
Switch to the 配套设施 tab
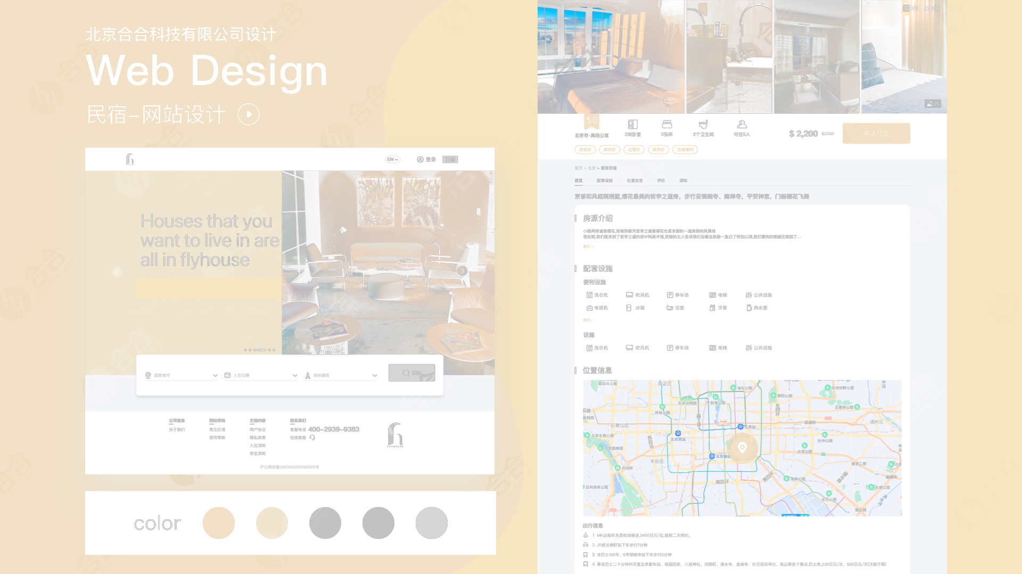[604, 181]
